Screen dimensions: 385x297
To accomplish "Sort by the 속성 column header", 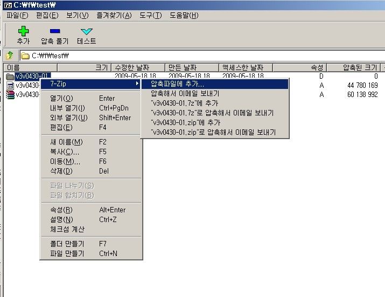I will pos(299,67).
